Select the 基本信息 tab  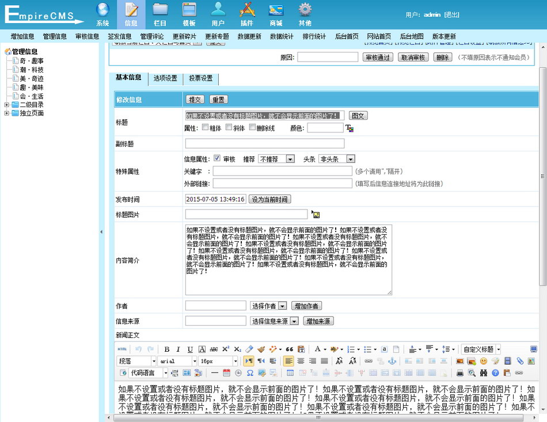pos(128,77)
